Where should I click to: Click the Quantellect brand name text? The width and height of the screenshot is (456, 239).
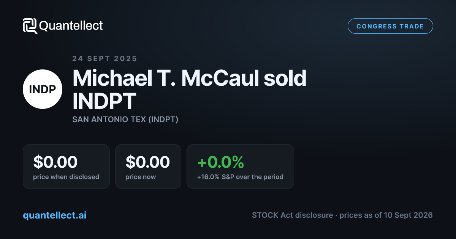point(71,26)
